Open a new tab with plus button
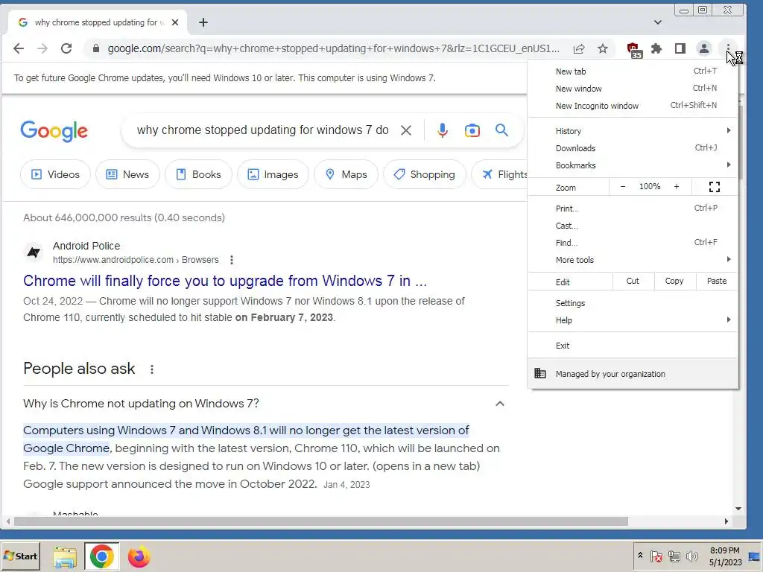Image resolution: width=763 pixels, height=572 pixels. 203,22
